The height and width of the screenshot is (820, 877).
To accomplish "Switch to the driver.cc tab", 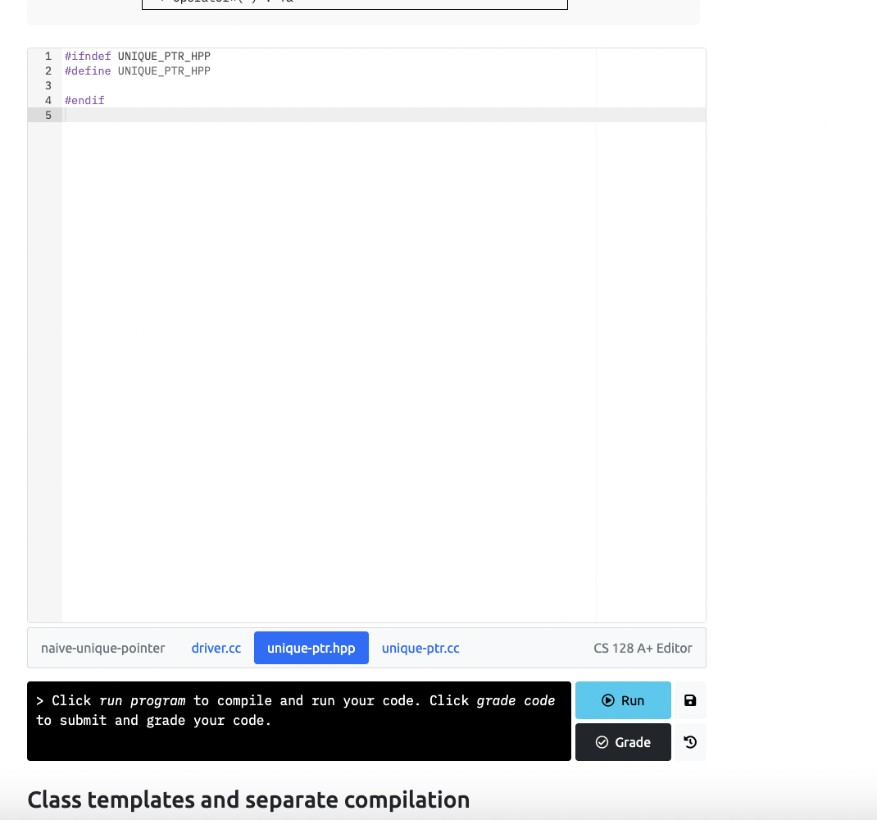I will click(216, 648).
